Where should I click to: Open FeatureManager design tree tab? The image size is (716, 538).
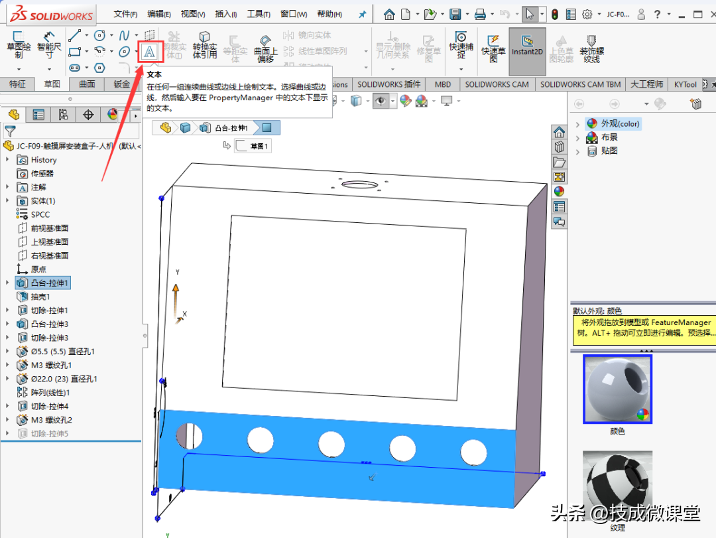pos(14,114)
